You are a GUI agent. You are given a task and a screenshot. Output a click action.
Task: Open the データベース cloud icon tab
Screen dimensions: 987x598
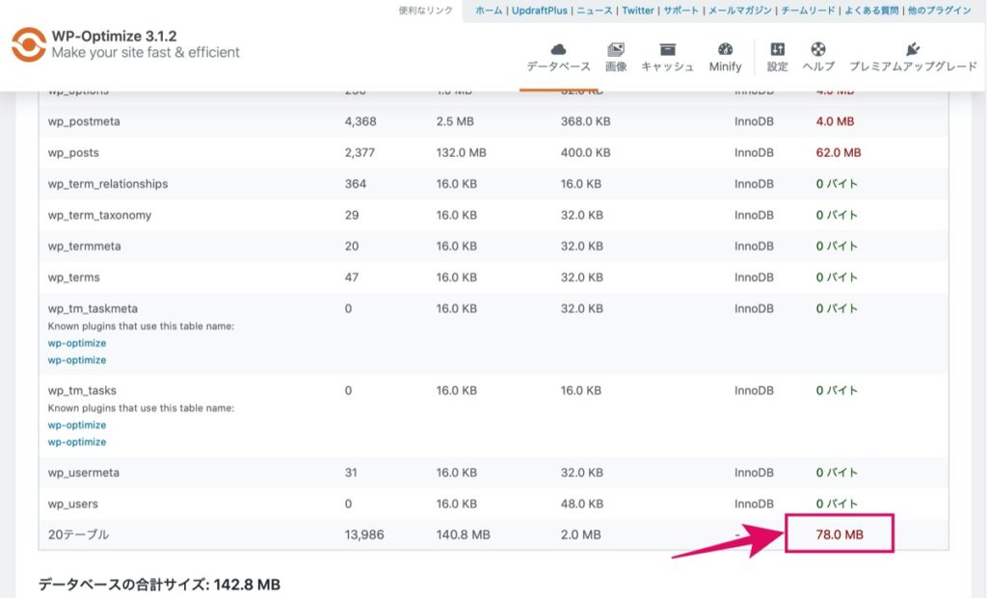pyautogui.click(x=558, y=50)
